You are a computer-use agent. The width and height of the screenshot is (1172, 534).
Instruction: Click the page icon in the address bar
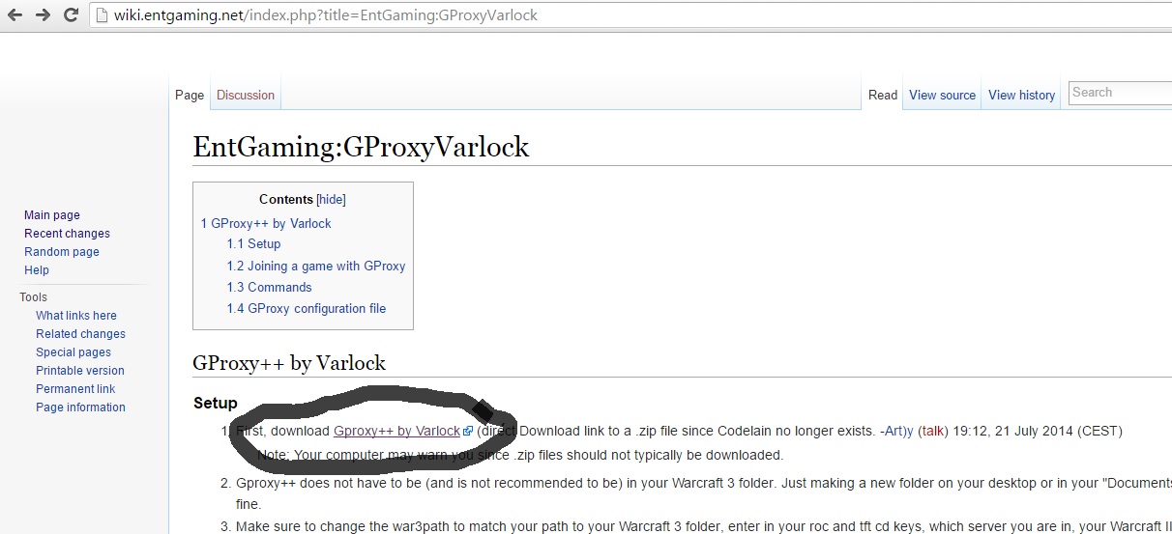(x=103, y=15)
